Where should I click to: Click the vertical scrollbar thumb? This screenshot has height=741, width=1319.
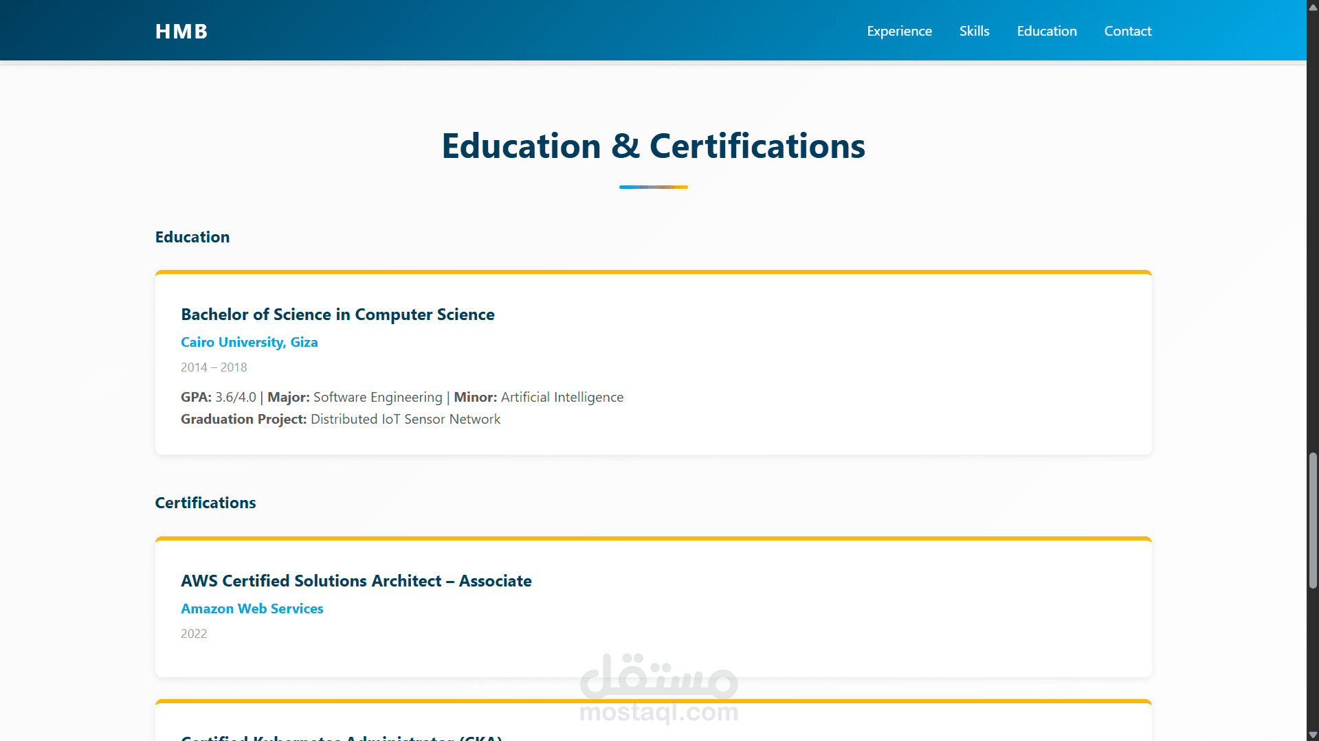coord(1313,521)
